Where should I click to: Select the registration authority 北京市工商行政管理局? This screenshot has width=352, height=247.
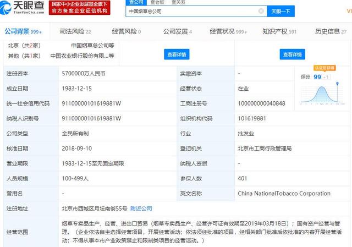pyautogui.click(x=265, y=149)
